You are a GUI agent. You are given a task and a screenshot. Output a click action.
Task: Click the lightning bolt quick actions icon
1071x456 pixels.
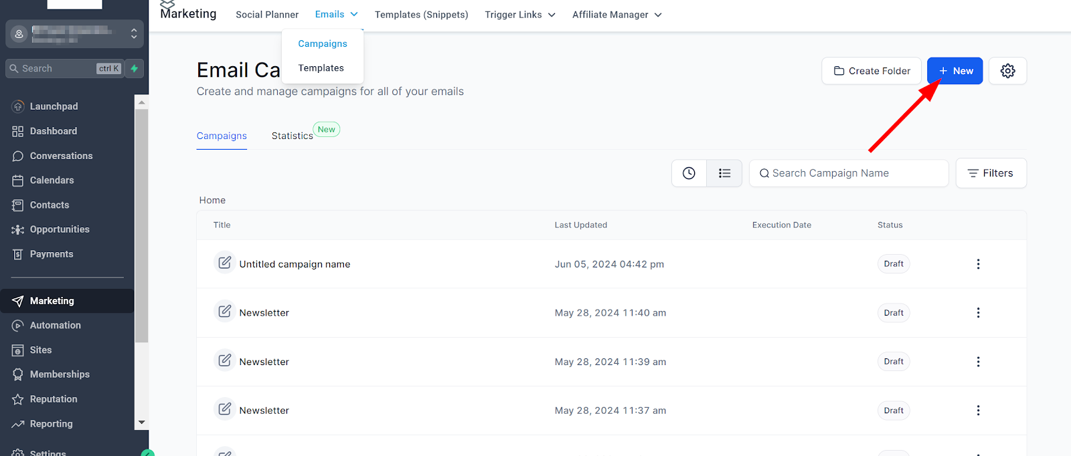(x=135, y=68)
